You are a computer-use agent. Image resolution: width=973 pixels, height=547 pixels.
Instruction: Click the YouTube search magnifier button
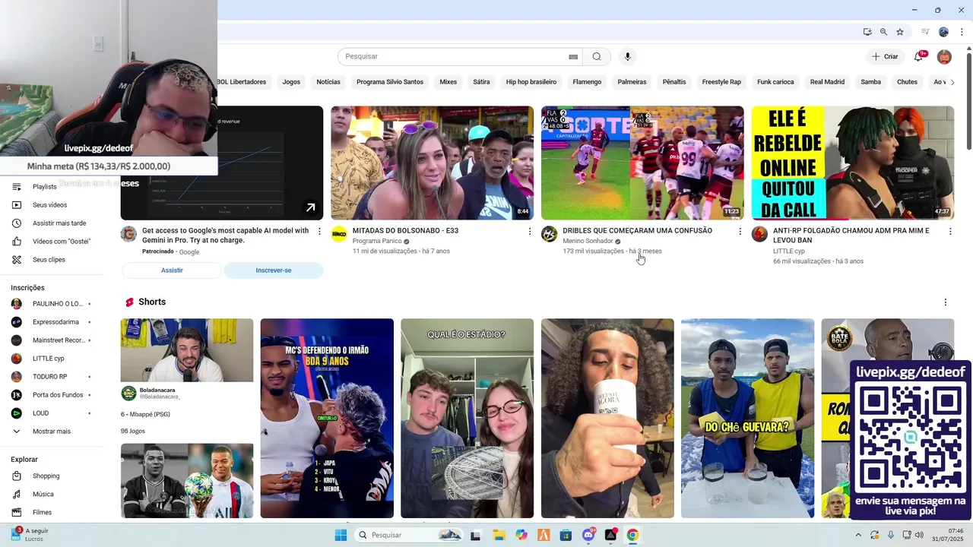[597, 56]
